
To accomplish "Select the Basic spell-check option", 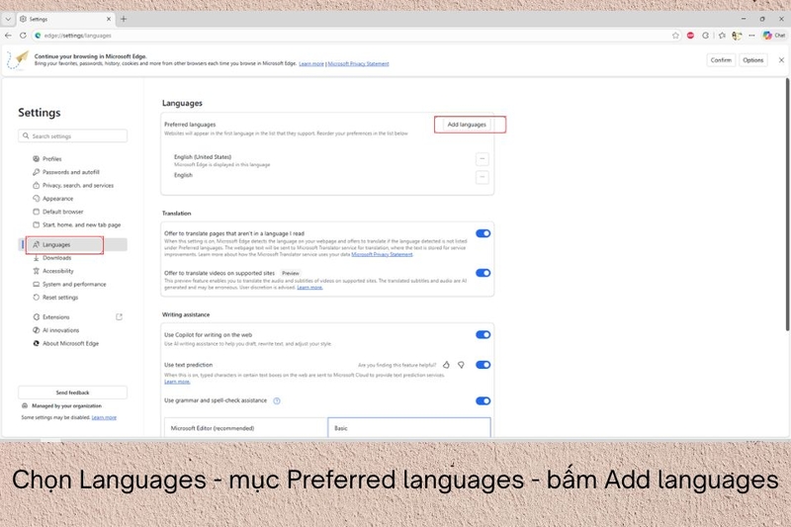I will (x=409, y=428).
